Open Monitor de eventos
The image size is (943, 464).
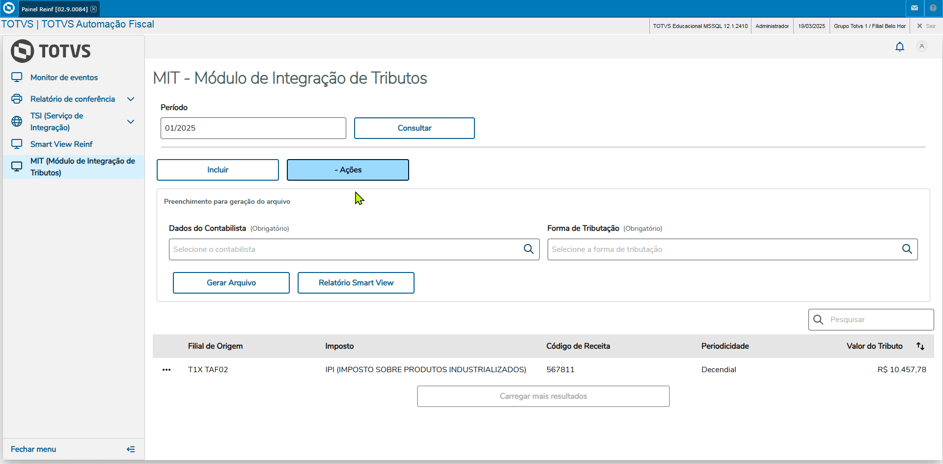(64, 78)
